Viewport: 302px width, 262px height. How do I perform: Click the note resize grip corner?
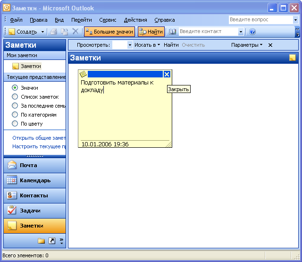pyautogui.click(x=169, y=144)
